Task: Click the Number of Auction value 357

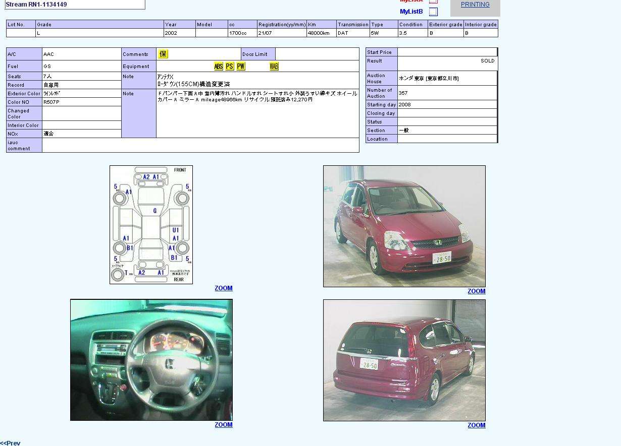Action: click(x=403, y=93)
